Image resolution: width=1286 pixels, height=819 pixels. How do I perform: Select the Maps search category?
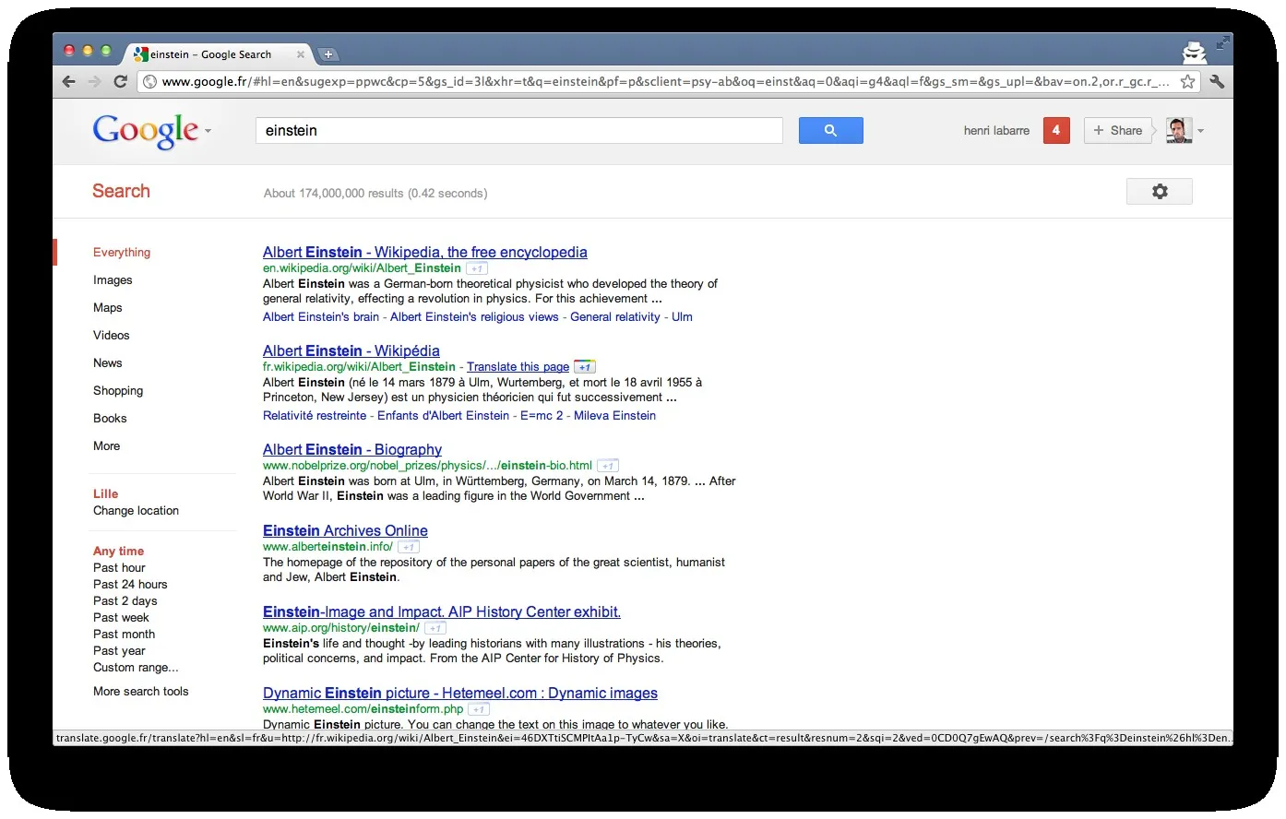click(107, 307)
